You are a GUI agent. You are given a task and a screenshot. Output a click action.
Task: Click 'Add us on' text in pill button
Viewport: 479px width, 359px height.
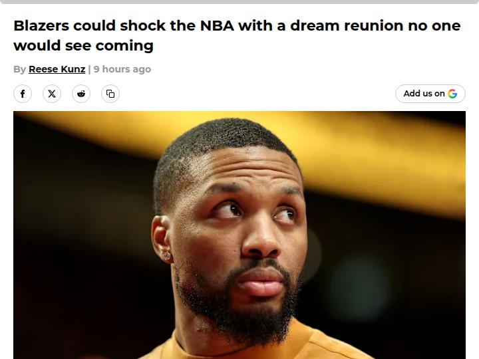[x=424, y=94]
